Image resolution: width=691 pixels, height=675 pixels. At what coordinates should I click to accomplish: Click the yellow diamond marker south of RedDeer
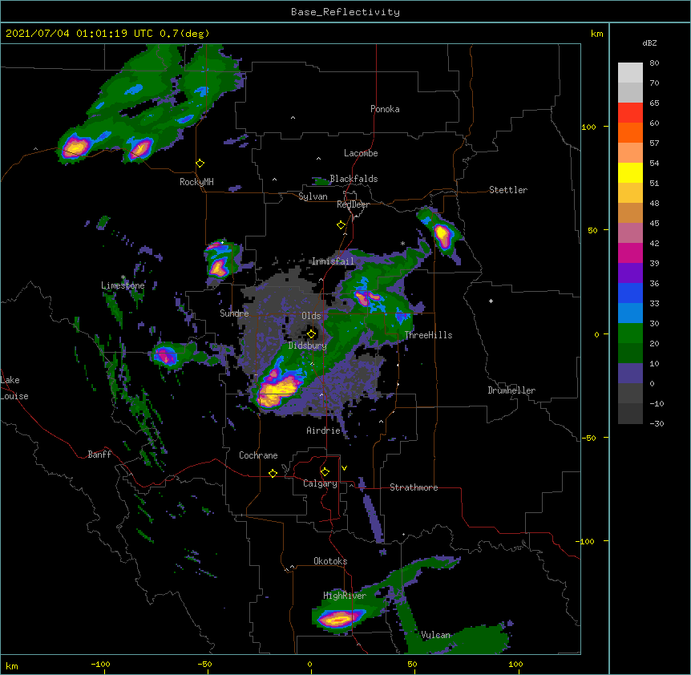(341, 225)
